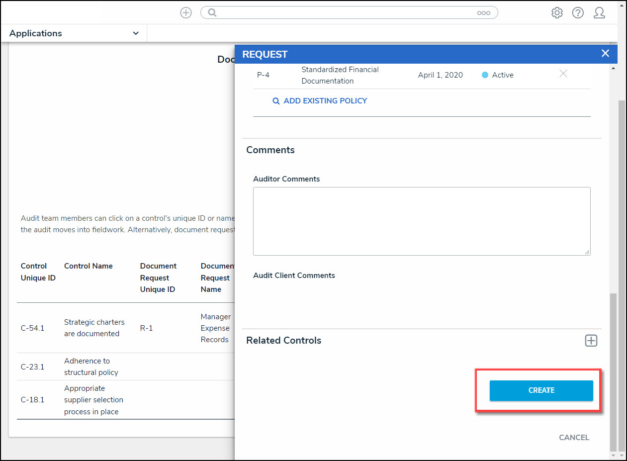Image resolution: width=627 pixels, height=461 pixels.
Task: Open control C-54.1
Action: coord(32,328)
